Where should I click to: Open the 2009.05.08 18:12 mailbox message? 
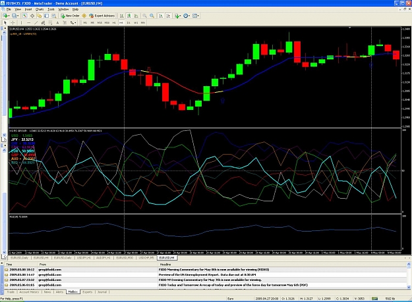(206, 270)
